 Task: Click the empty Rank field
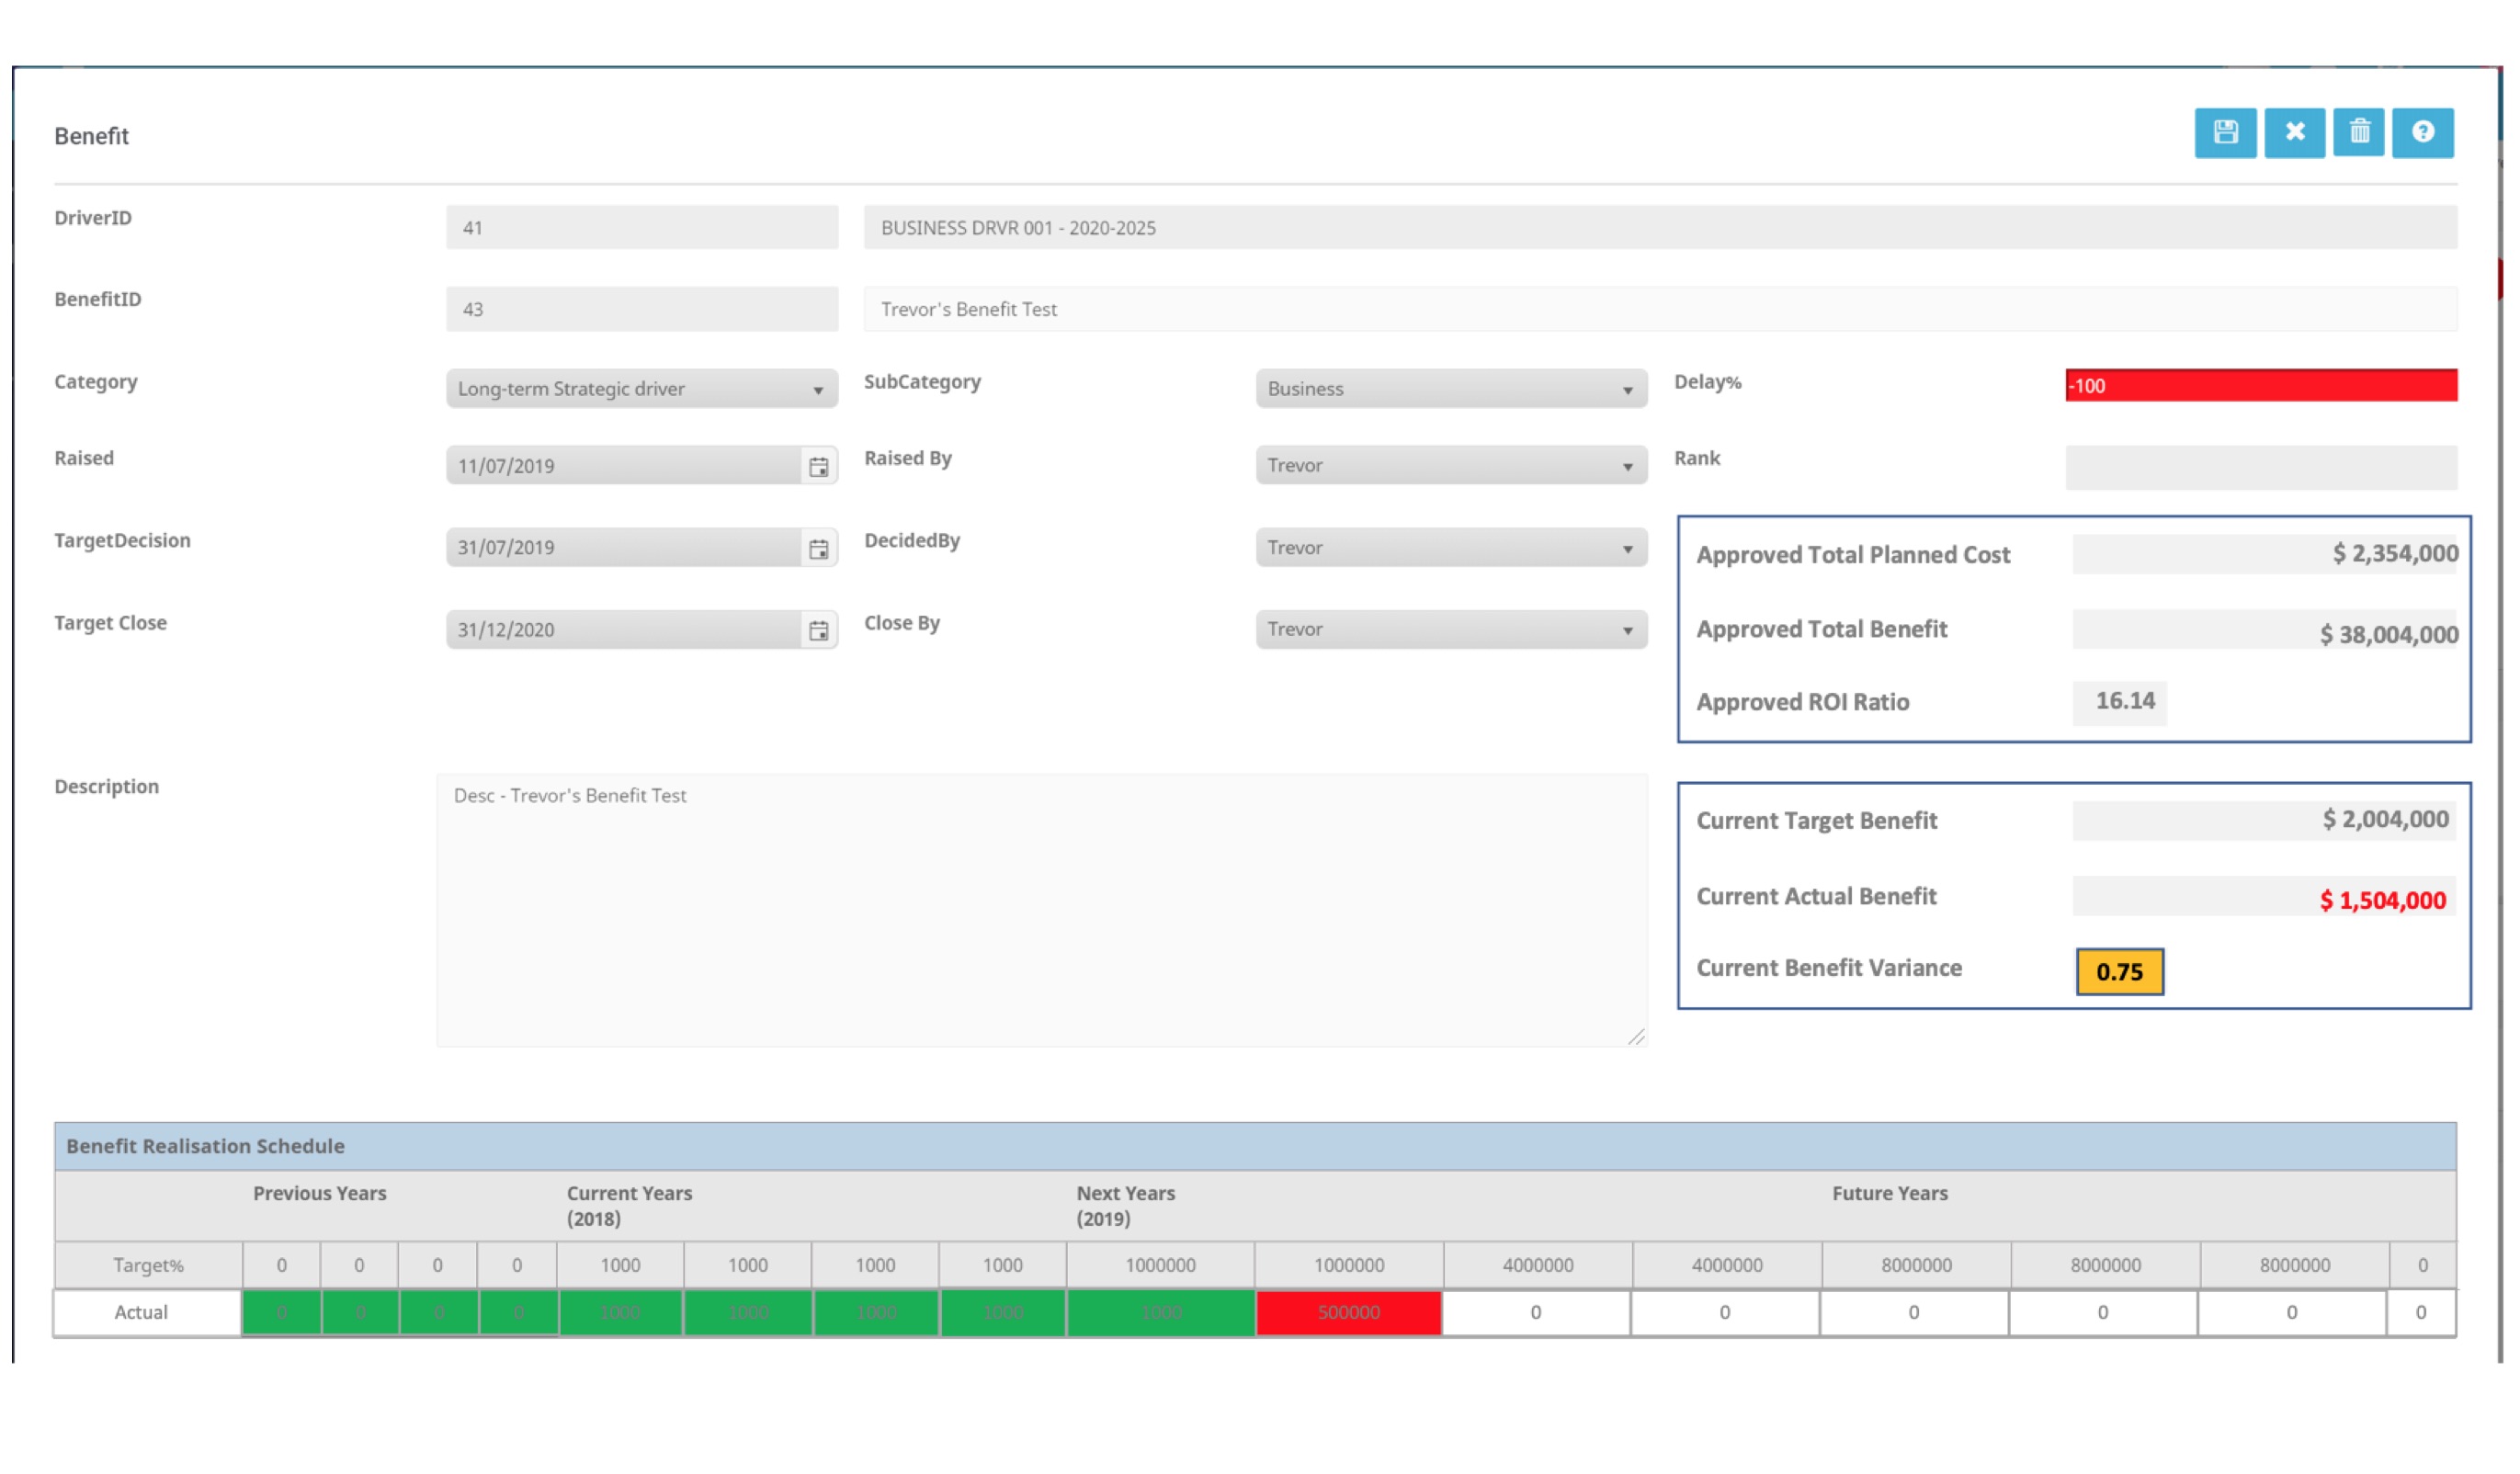tap(2261, 468)
